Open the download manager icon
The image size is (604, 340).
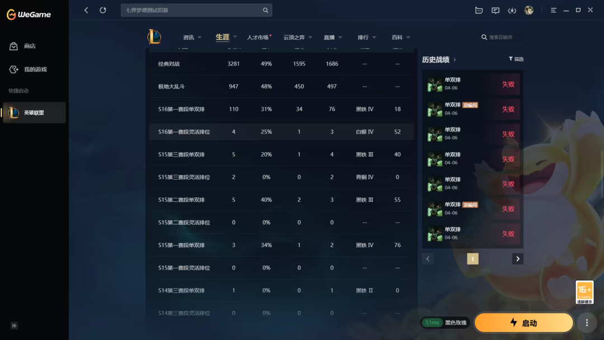point(512,10)
